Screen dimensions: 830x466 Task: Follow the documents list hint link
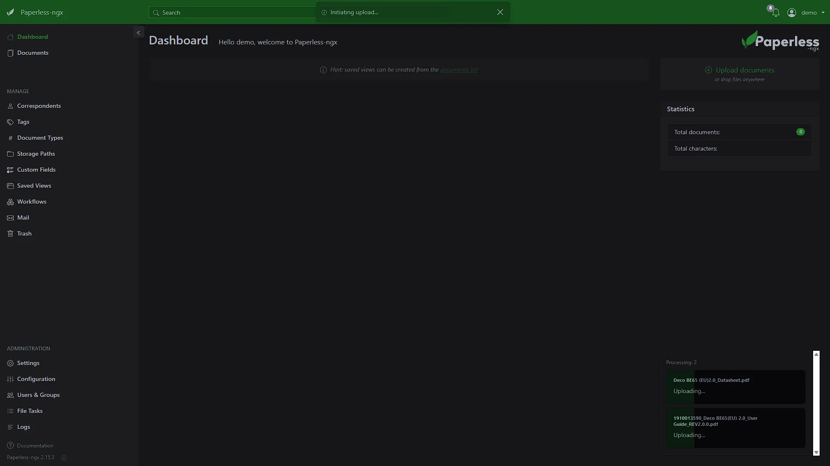coord(459,69)
